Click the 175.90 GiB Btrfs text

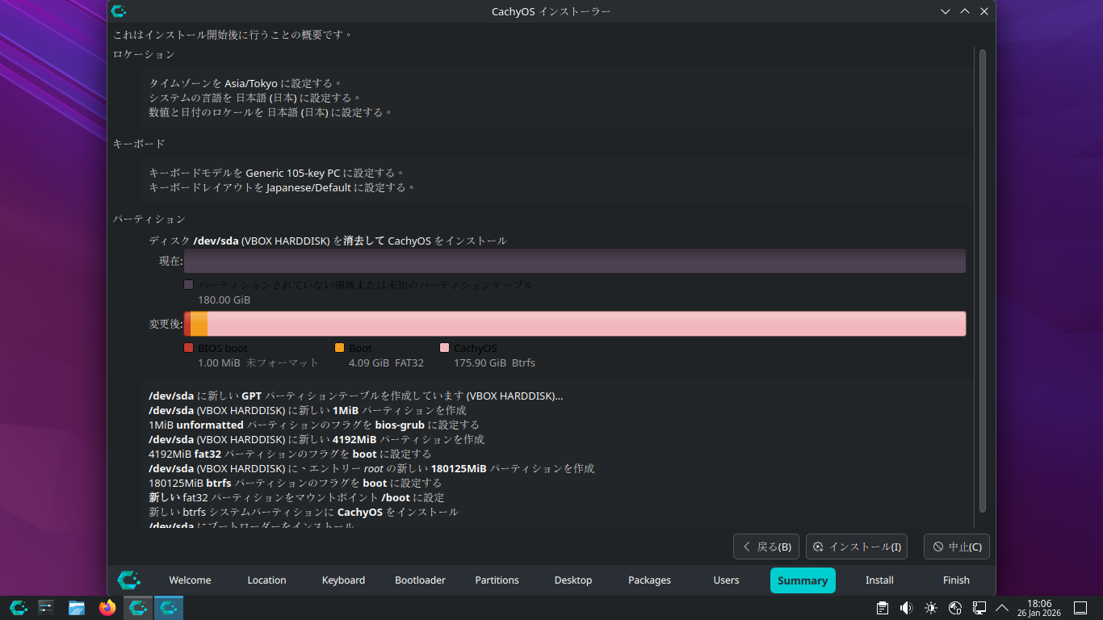[494, 362]
